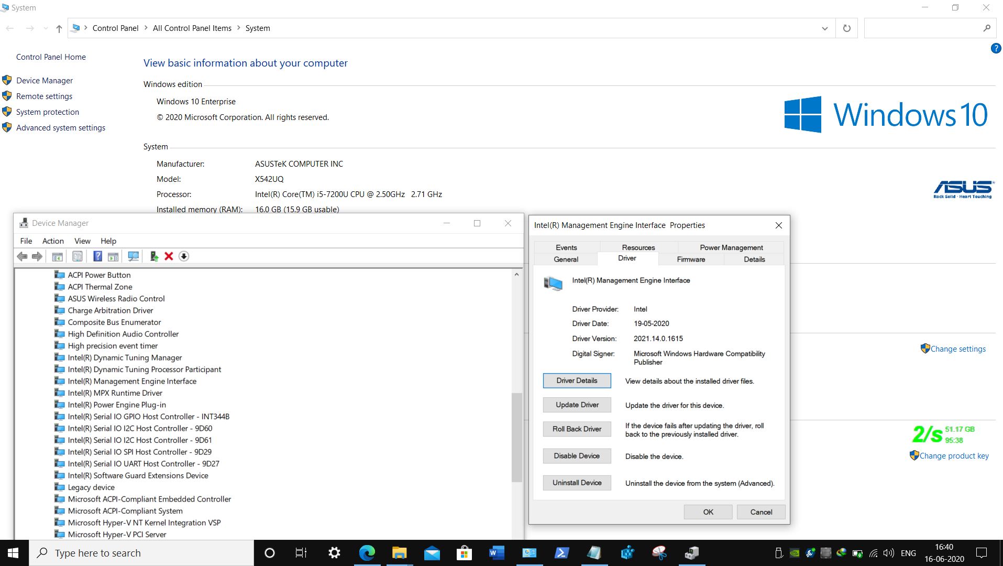Click the blue help icon in System window

[996, 49]
